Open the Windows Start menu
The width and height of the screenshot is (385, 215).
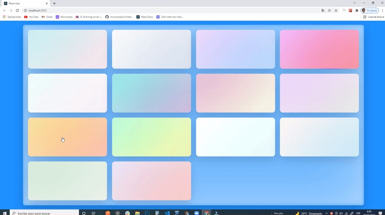point(4,213)
